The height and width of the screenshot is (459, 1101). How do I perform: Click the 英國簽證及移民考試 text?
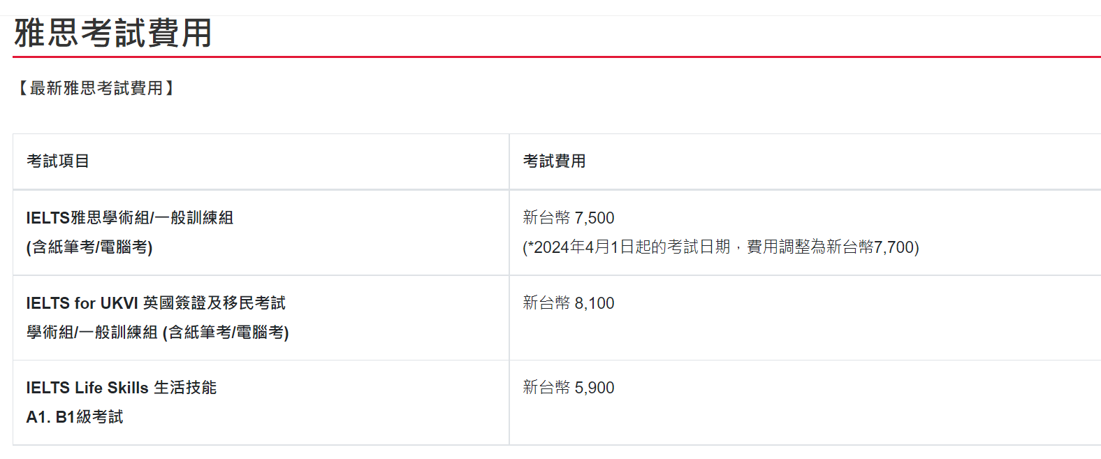(x=214, y=303)
